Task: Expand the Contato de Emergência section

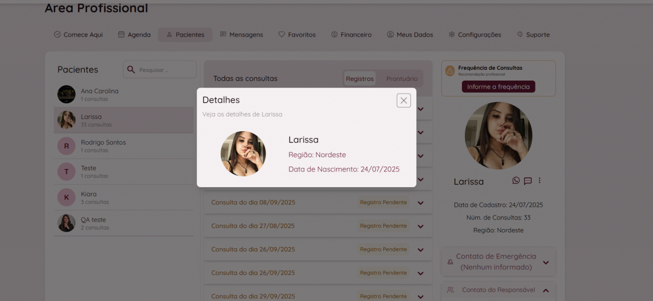Action: 546,262
